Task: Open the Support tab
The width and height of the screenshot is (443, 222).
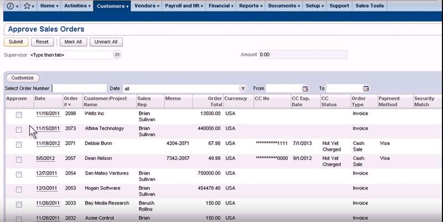Action: [x=339, y=6]
